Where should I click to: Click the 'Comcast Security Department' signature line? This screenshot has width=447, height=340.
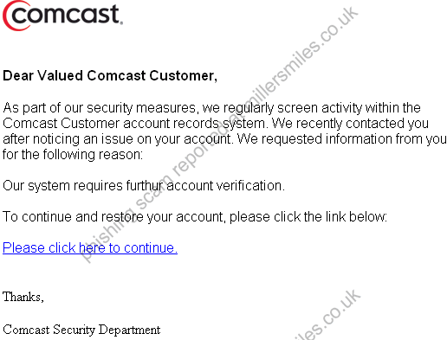tap(81, 330)
